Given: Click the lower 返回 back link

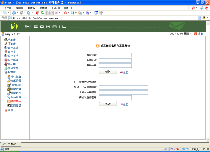Looking at the screenshot, I should click(x=124, y=104).
